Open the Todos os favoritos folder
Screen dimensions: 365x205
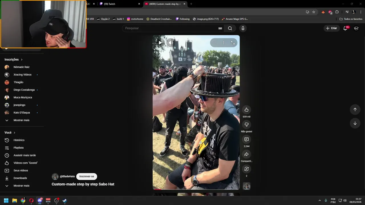[351, 19]
